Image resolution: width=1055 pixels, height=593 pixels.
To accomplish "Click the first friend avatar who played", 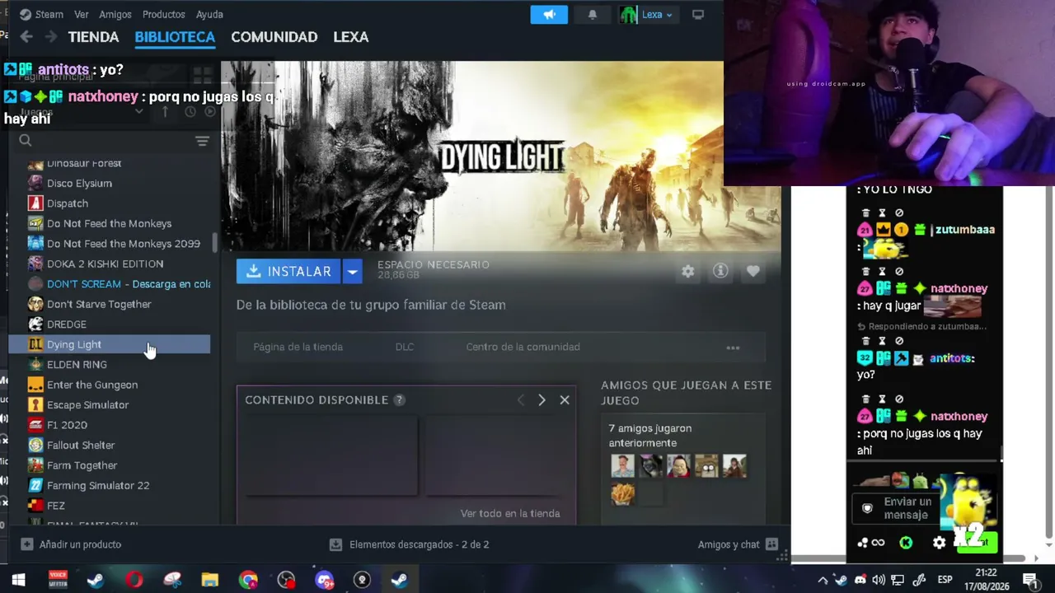I will coord(622,466).
